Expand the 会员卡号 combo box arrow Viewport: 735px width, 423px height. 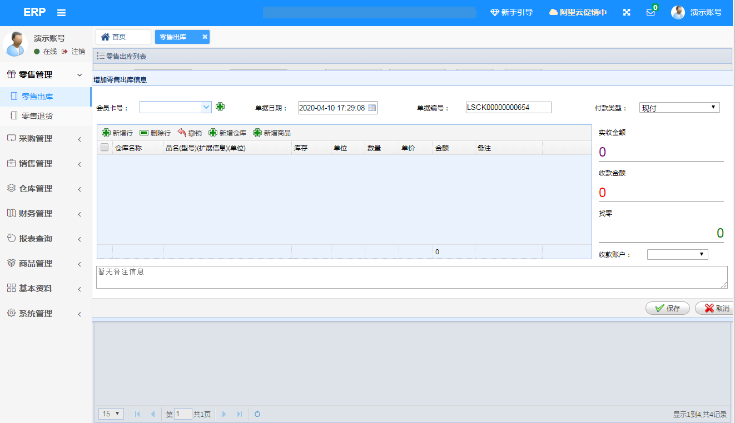[206, 107]
